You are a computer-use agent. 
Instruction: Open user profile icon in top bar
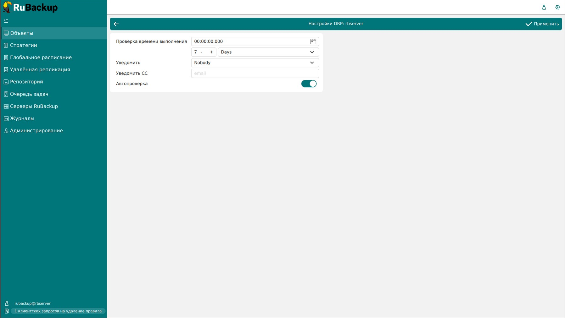pyautogui.click(x=544, y=7)
